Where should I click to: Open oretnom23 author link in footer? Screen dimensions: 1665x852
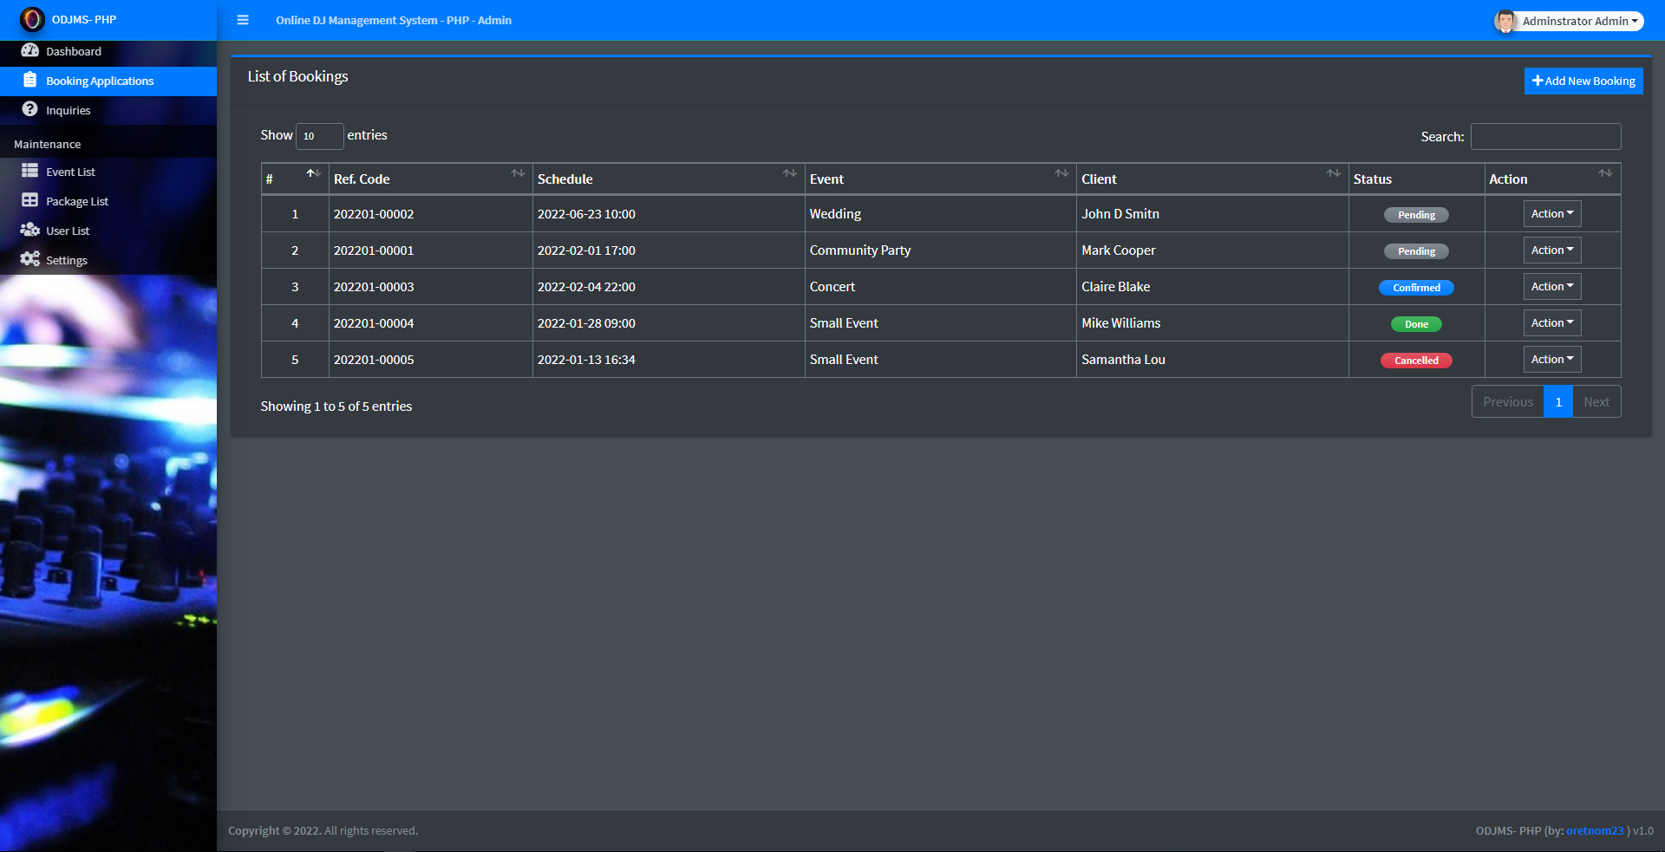click(1595, 830)
